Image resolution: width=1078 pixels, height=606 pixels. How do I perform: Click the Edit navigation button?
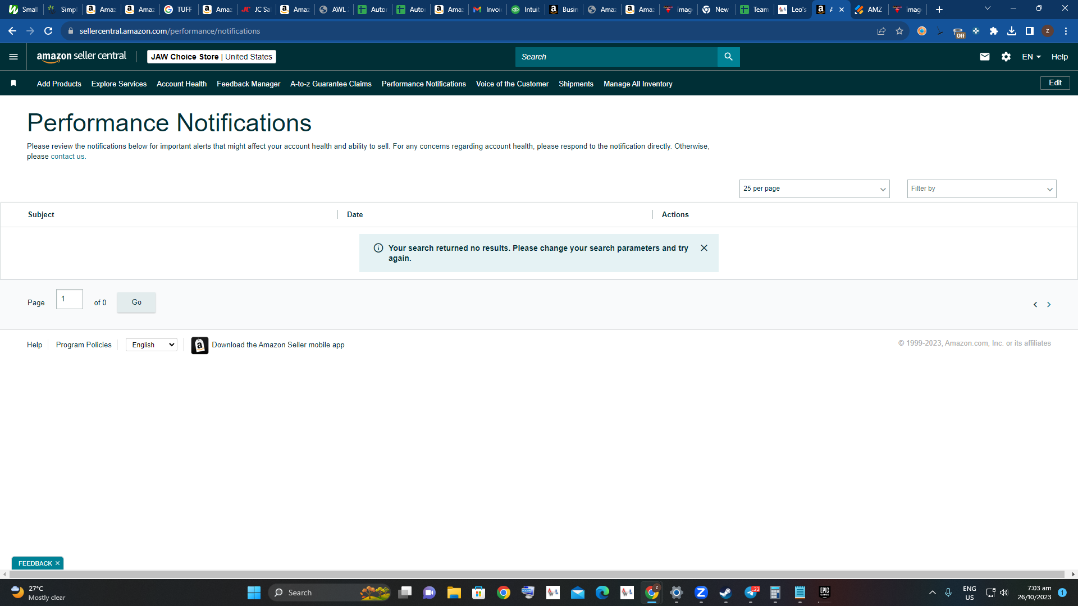pos(1055,83)
